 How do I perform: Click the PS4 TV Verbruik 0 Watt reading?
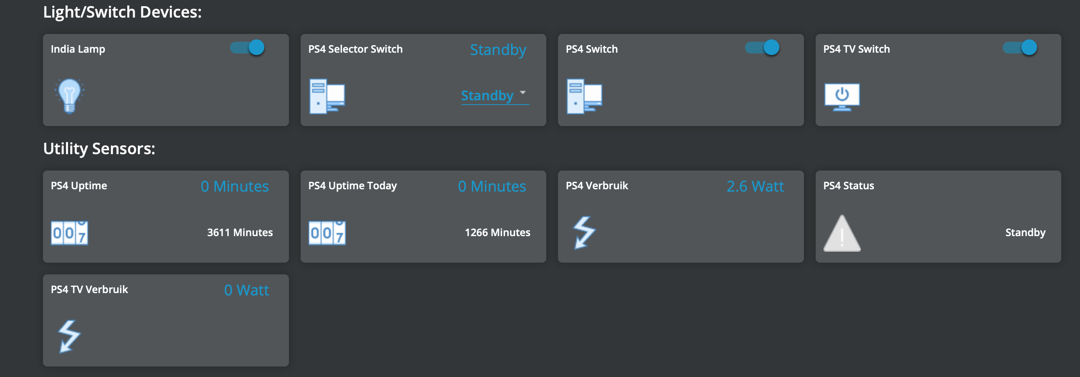pos(246,290)
